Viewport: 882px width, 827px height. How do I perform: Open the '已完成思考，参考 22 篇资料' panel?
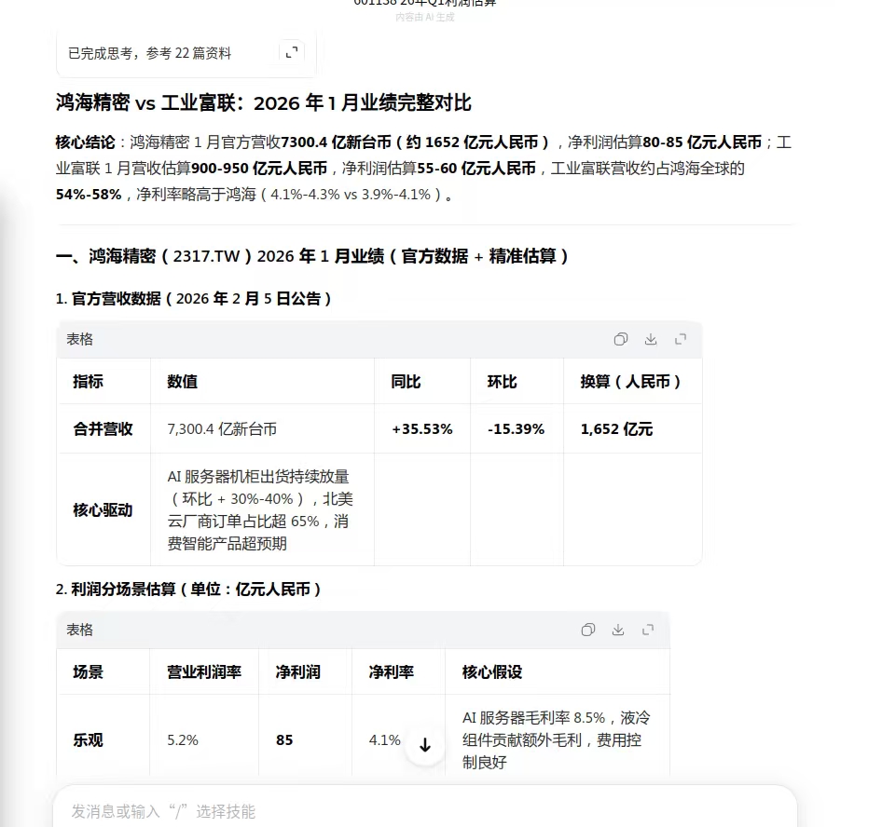186,53
